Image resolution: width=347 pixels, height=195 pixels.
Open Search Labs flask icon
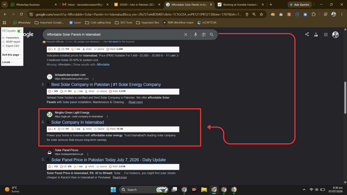click(316, 34)
